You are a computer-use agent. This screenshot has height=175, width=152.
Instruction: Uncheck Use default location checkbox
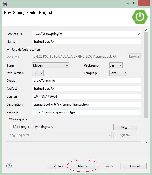[x=8, y=49]
